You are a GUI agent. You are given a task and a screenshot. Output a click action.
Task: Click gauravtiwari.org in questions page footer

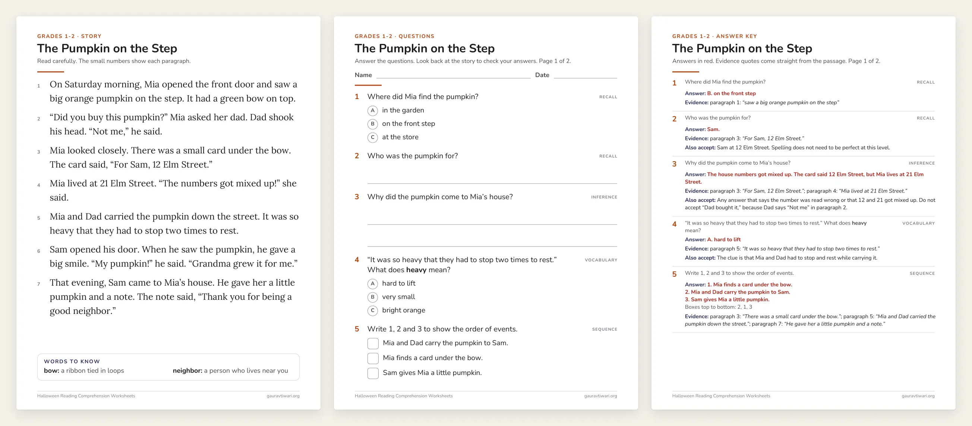click(x=600, y=396)
